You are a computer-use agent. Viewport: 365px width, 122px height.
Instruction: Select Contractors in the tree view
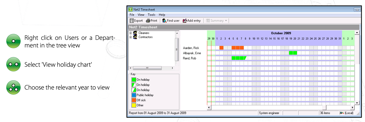click(x=146, y=37)
